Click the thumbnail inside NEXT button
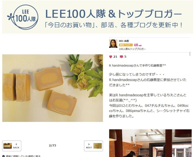This screenshot has width=195, height=157. 97,146
